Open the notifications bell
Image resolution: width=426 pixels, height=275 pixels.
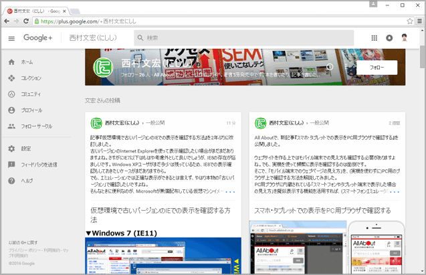tap(389, 38)
